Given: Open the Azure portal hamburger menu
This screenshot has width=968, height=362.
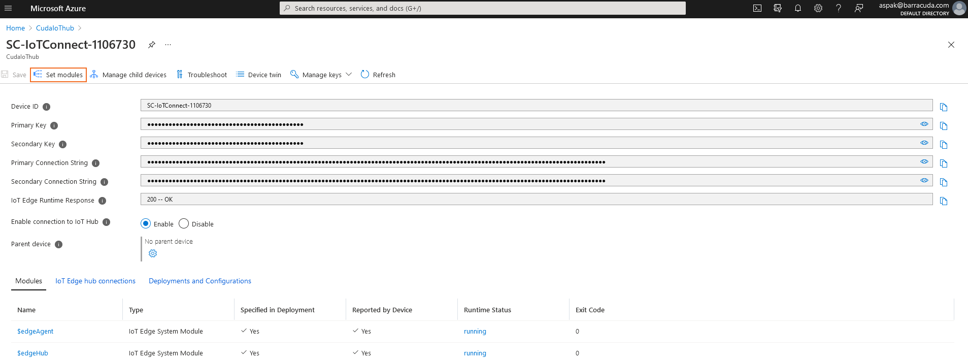Looking at the screenshot, I should tap(8, 8).
